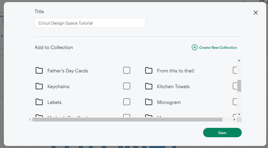Click the Add to Collection heading

coord(54,47)
